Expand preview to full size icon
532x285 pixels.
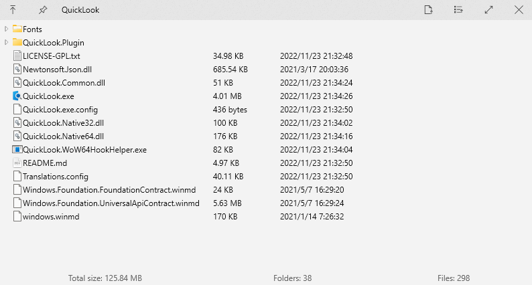pyautogui.click(x=488, y=10)
